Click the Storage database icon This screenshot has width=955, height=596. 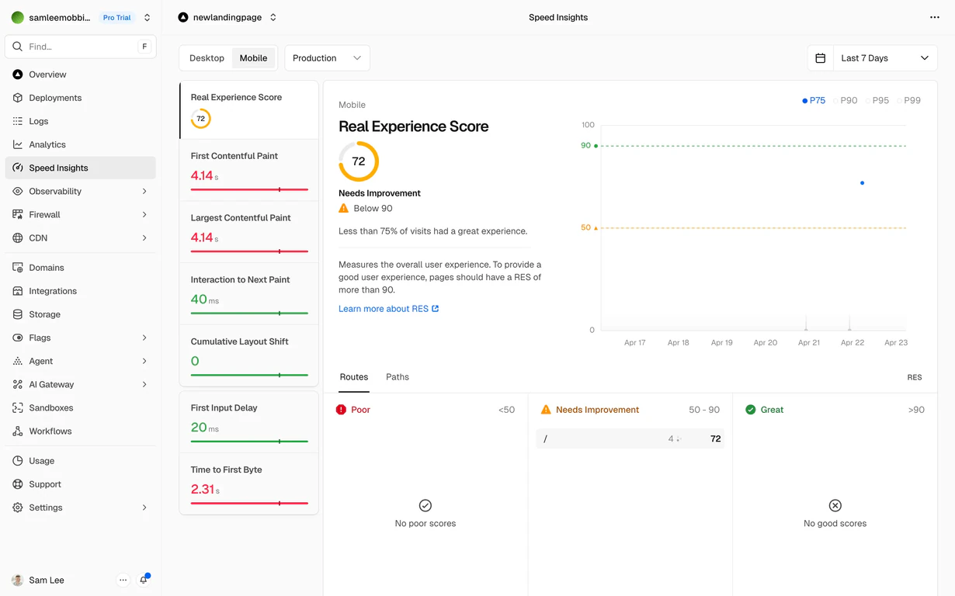click(18, 314)
